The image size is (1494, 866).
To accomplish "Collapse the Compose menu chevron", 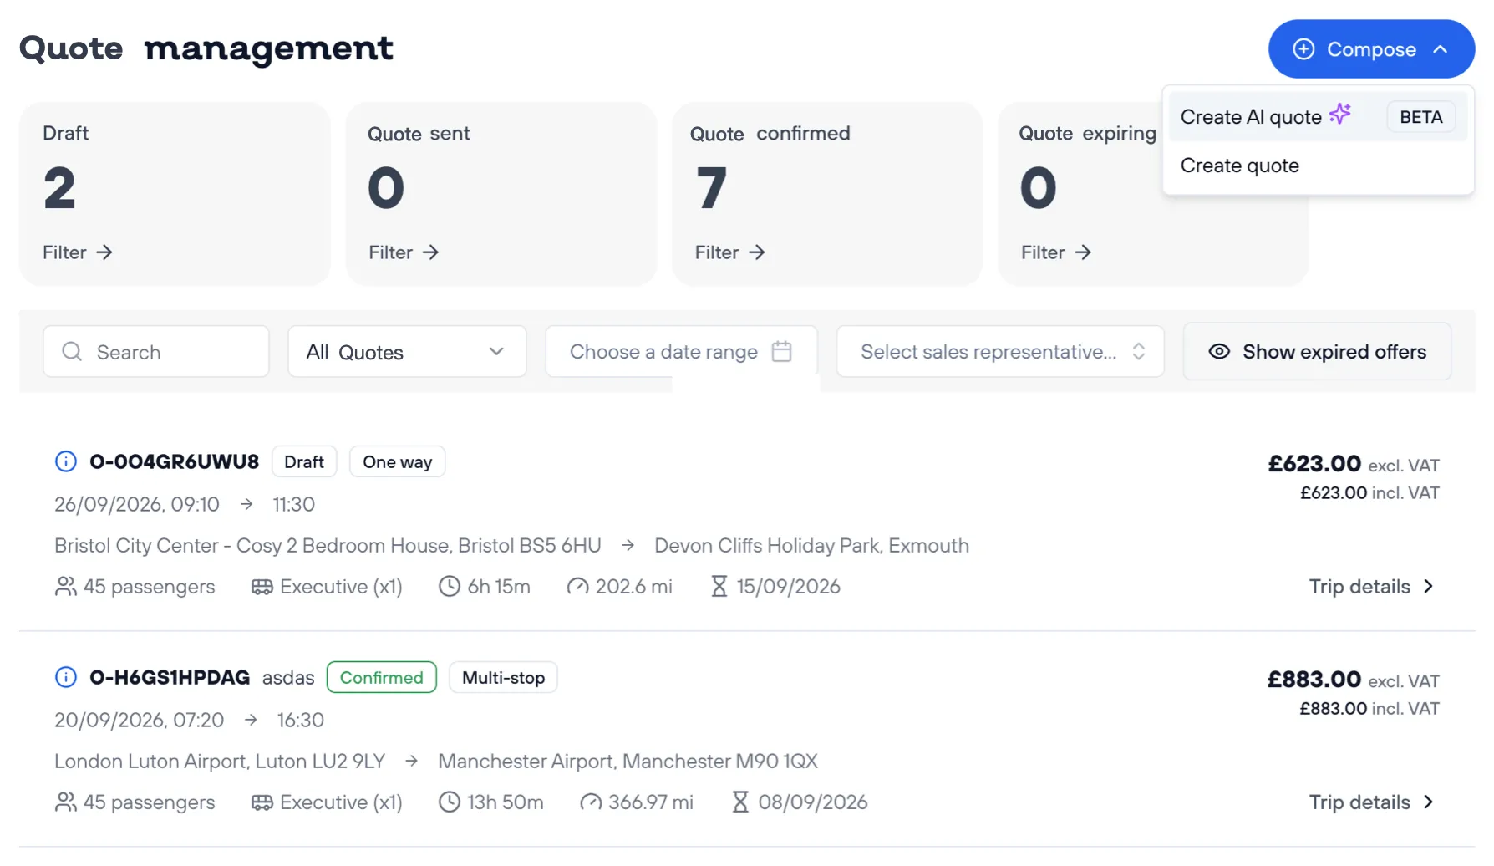I will coord(1441,49).
